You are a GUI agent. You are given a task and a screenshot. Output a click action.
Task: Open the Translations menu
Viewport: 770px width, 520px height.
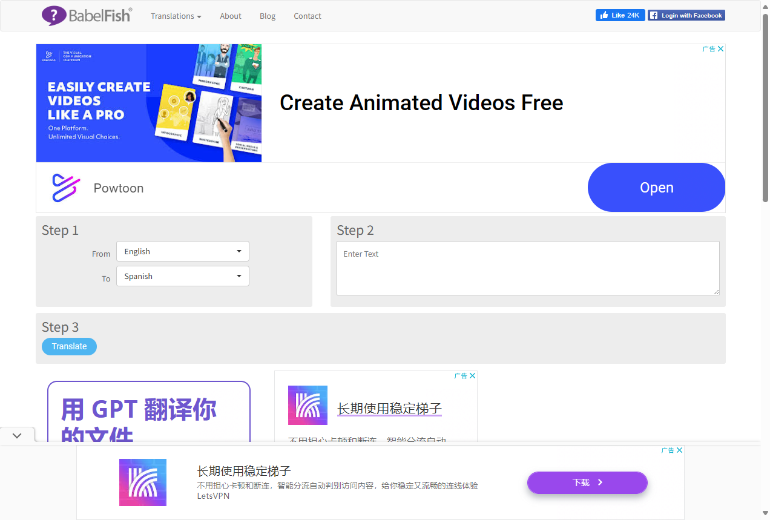[176, 16]
